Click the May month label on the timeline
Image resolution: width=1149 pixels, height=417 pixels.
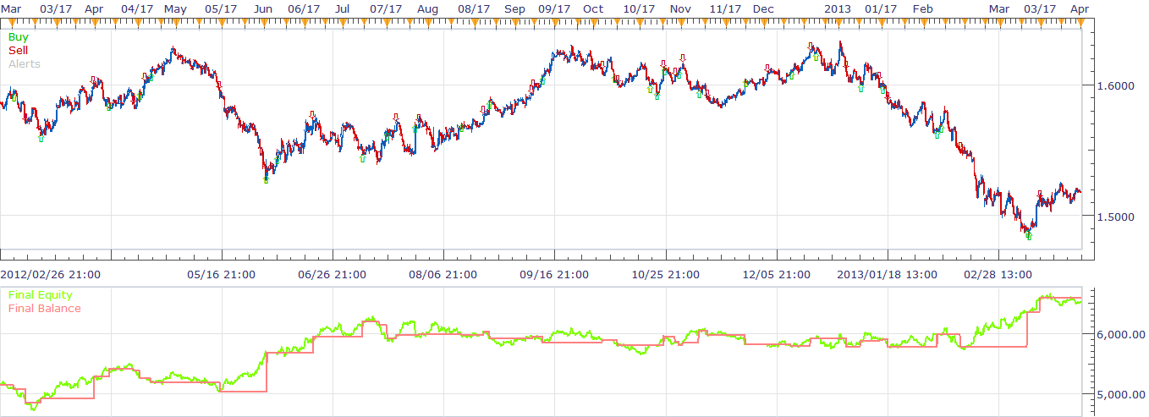point(175,8)
